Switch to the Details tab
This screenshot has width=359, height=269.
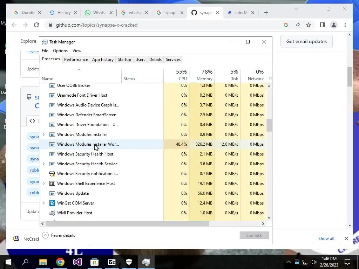click(x=155, y=60)
